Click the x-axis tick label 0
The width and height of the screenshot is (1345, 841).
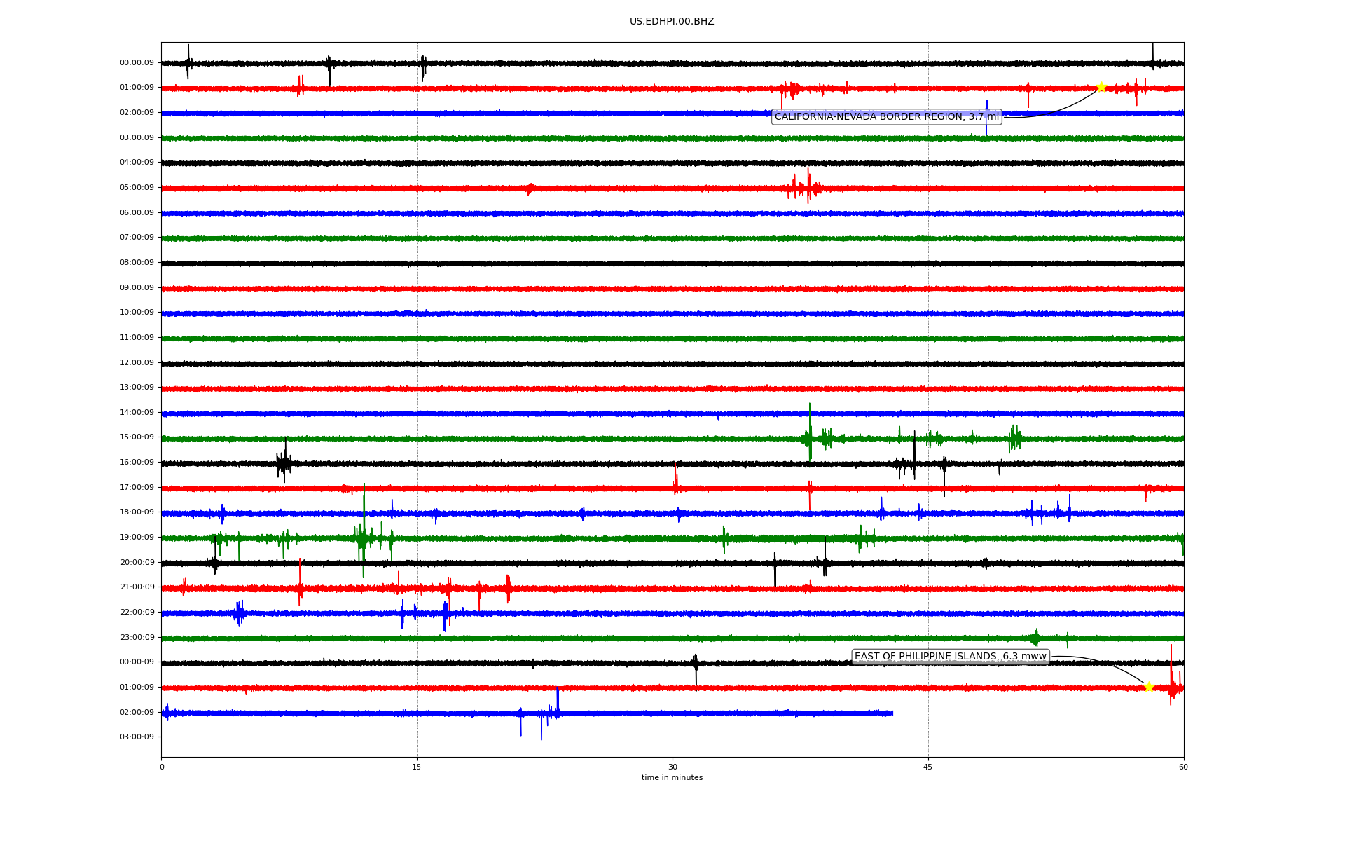click(x=162, y=767)
